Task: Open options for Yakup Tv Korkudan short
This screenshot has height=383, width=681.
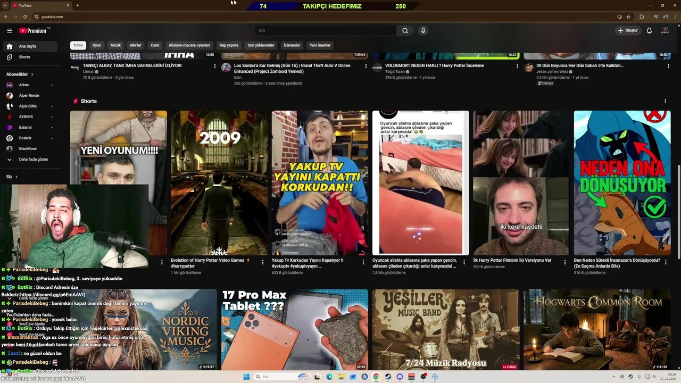Action: point(363,262)
